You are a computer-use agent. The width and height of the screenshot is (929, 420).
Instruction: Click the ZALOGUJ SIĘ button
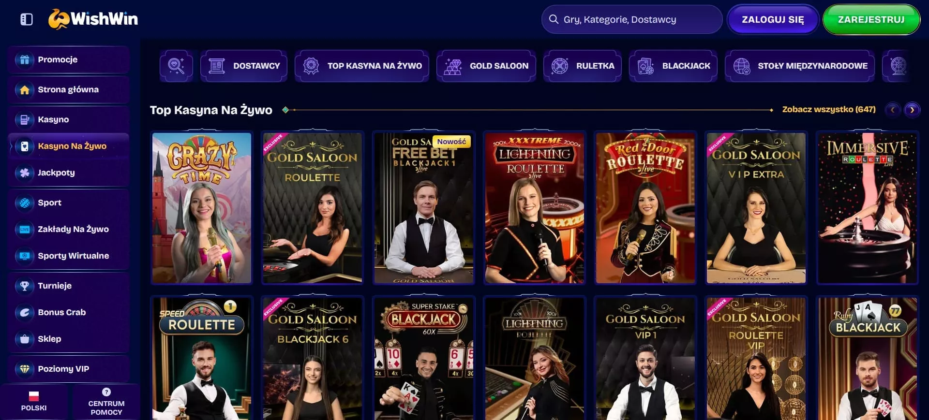(x=773, y=20)
